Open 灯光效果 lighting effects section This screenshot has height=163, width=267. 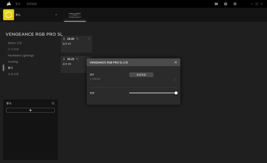click(x=13, y=49)
